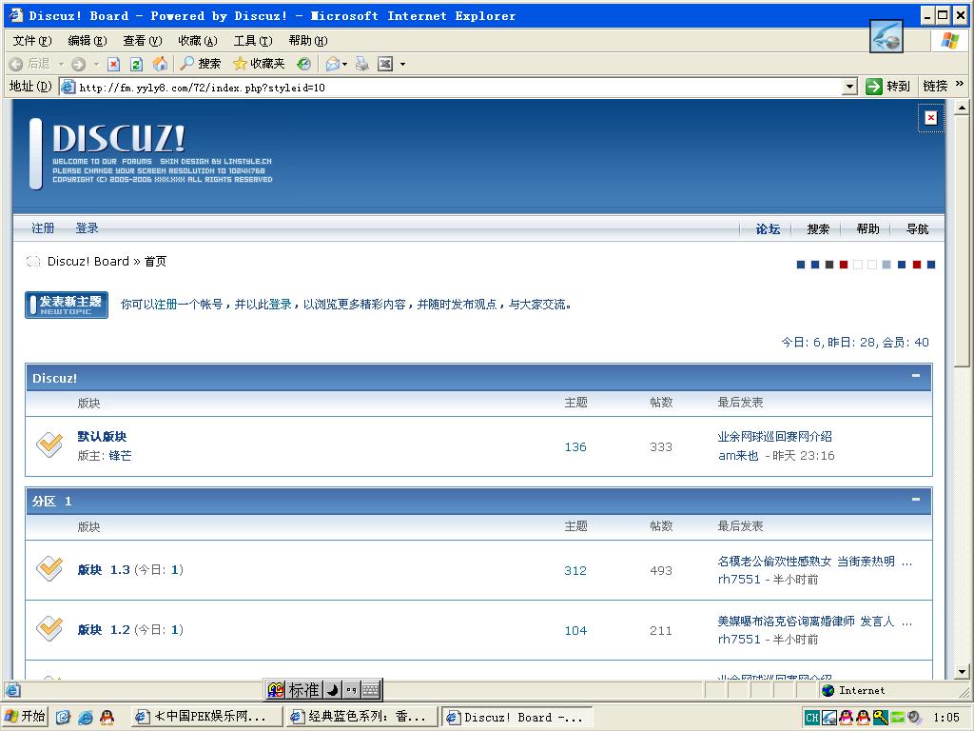Open the Forward button history dropdown arrow
The image size is (974, 731).
coord(96,64)
